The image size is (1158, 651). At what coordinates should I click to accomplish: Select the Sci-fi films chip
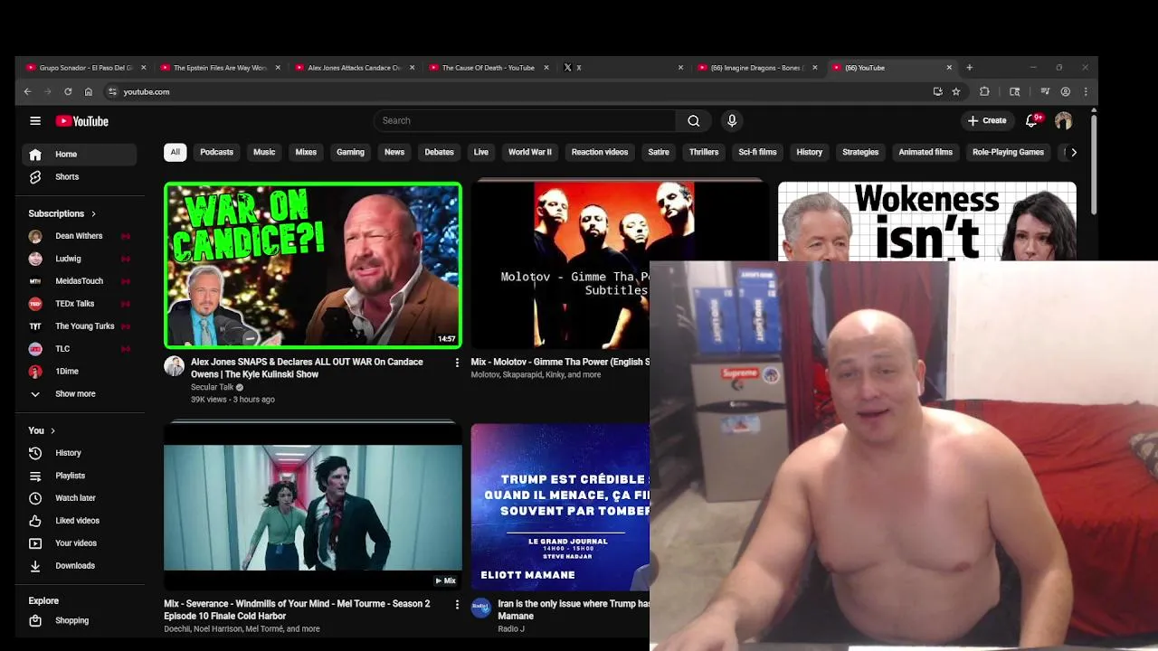click(x=757, y=153)
